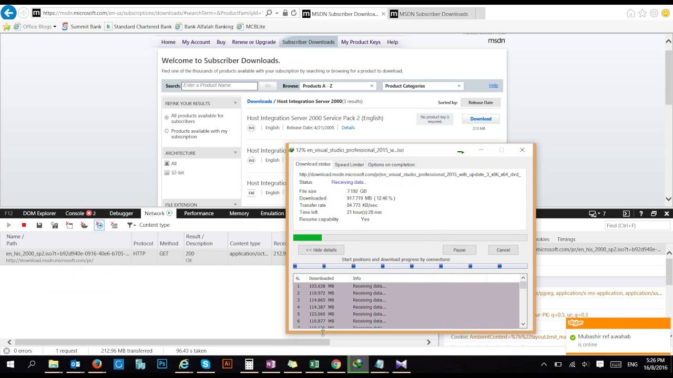Click the Pause download button
This screenshot has height=378, width=673.
[460, 250]
